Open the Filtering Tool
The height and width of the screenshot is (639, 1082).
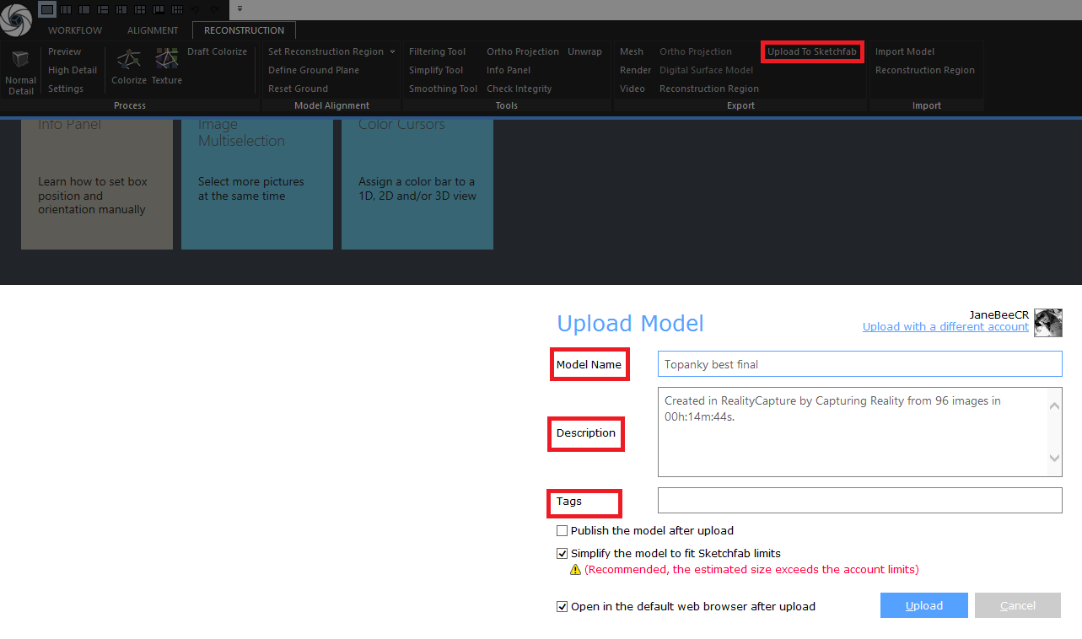point(438,51)
